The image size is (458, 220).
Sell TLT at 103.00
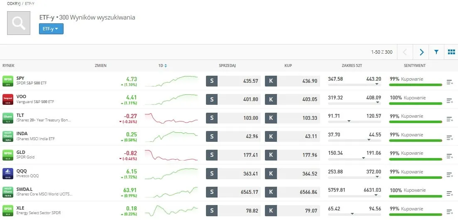[233, 118]
